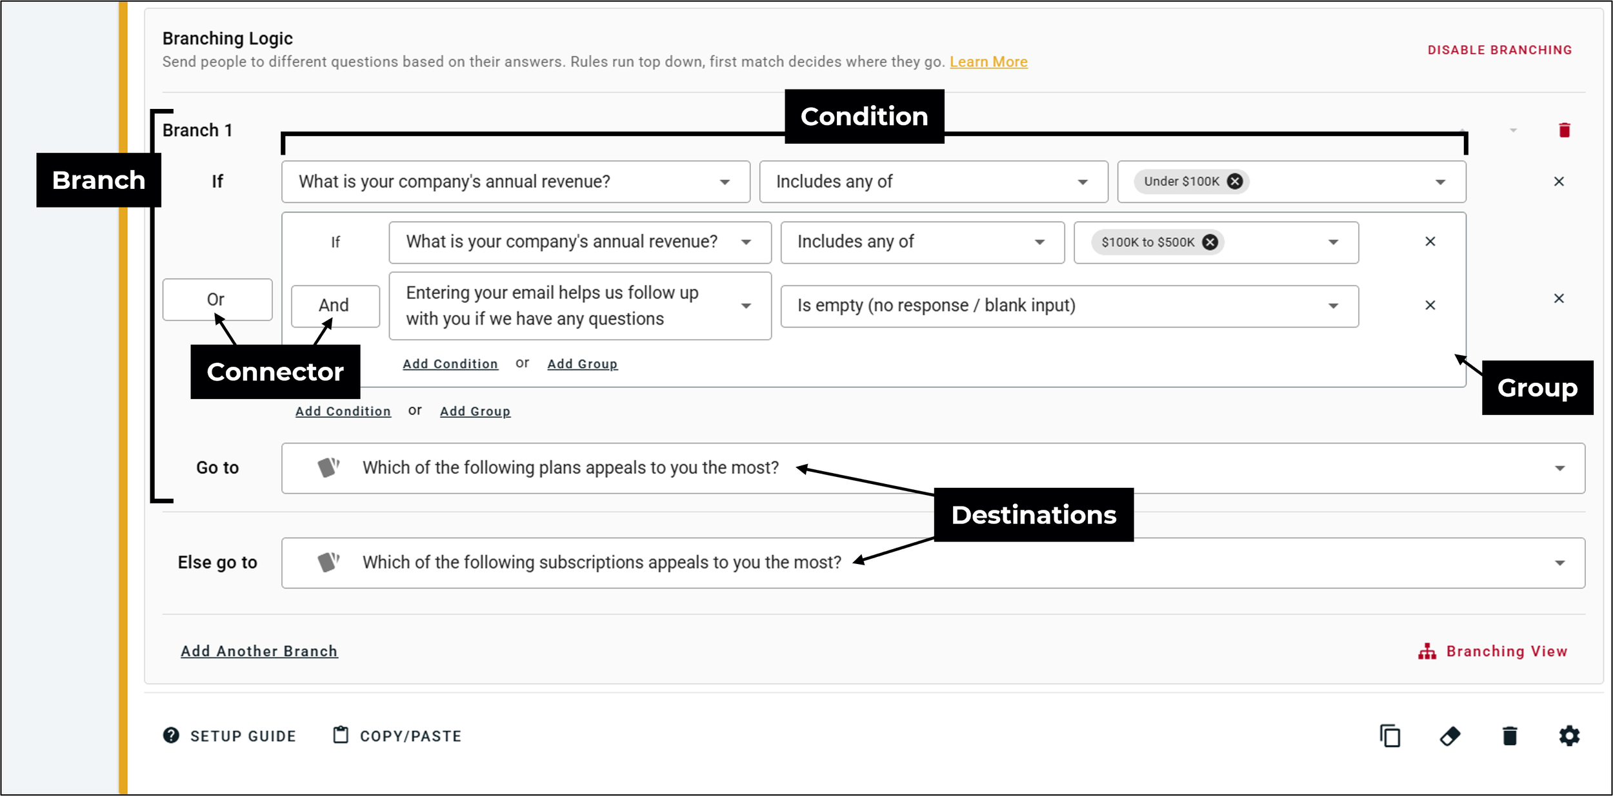Open the Setup Guide help
The image size is (1613, 796).
pyautogui.click(x=230, y=735)
